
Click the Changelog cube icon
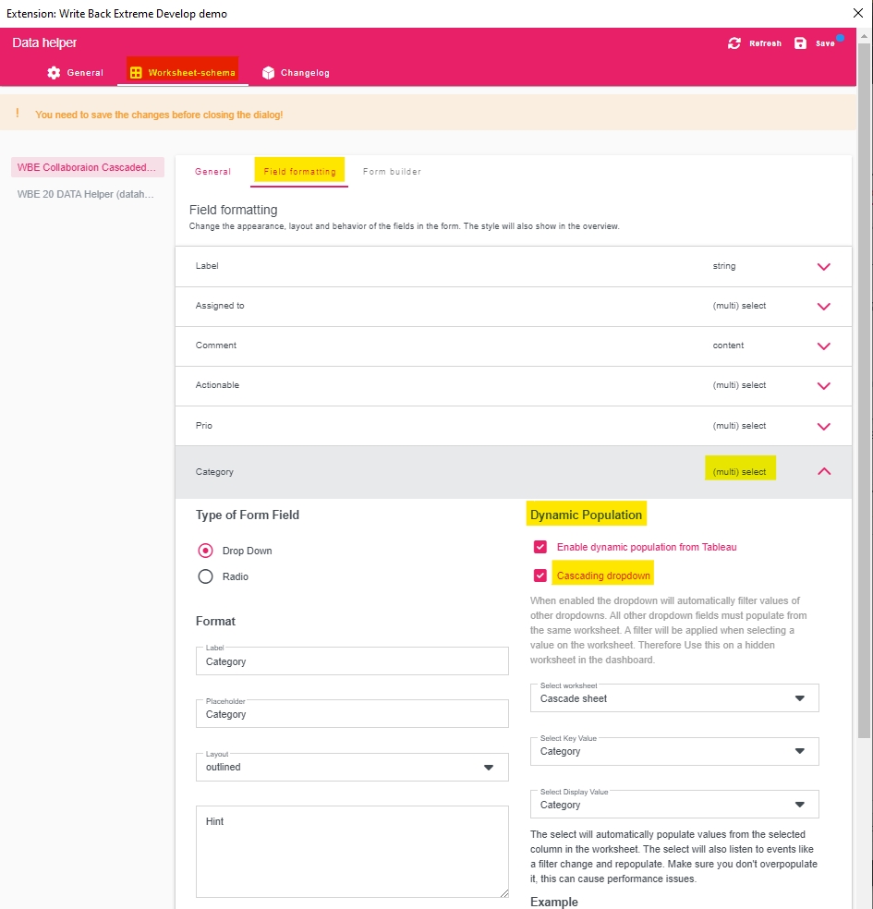point(268,72)
